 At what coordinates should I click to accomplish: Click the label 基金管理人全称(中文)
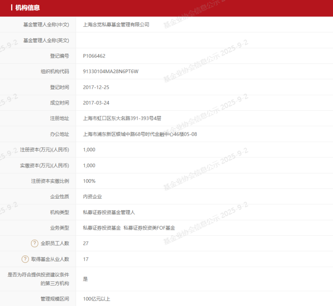46,25
